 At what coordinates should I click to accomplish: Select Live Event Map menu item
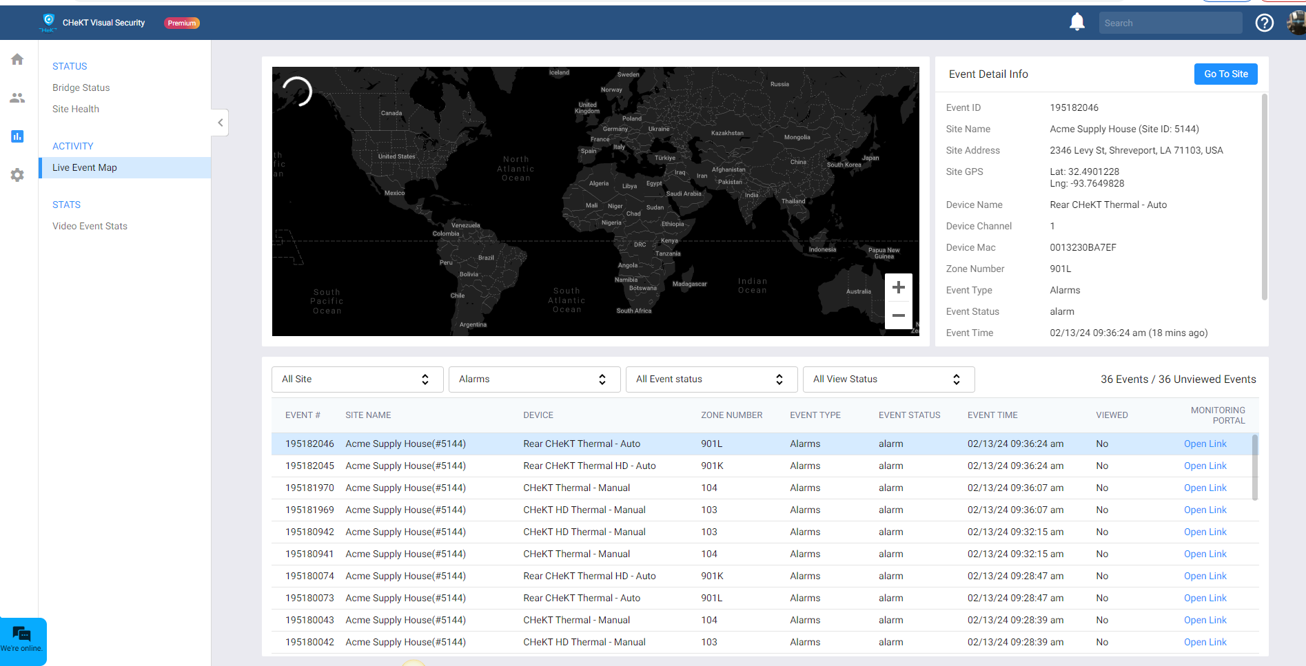pyautogui.click(x=125, y=167)
